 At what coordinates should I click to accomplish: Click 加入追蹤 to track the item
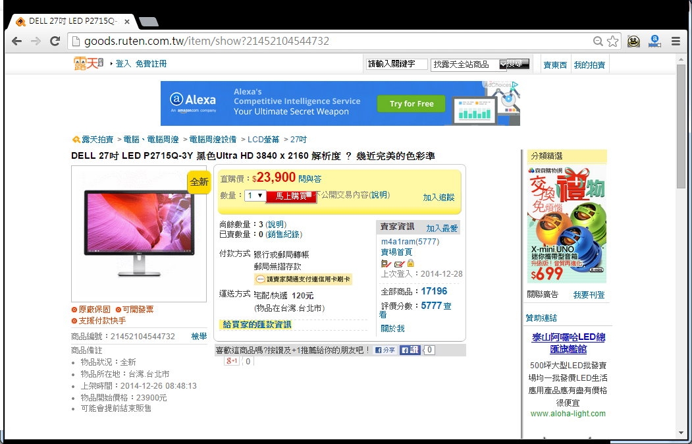439,197
